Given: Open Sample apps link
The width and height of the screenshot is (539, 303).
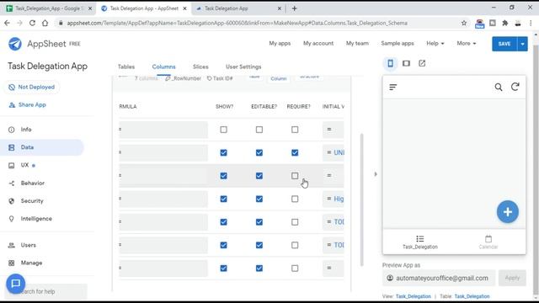Looking at the screenshot, I should [398, 43].
